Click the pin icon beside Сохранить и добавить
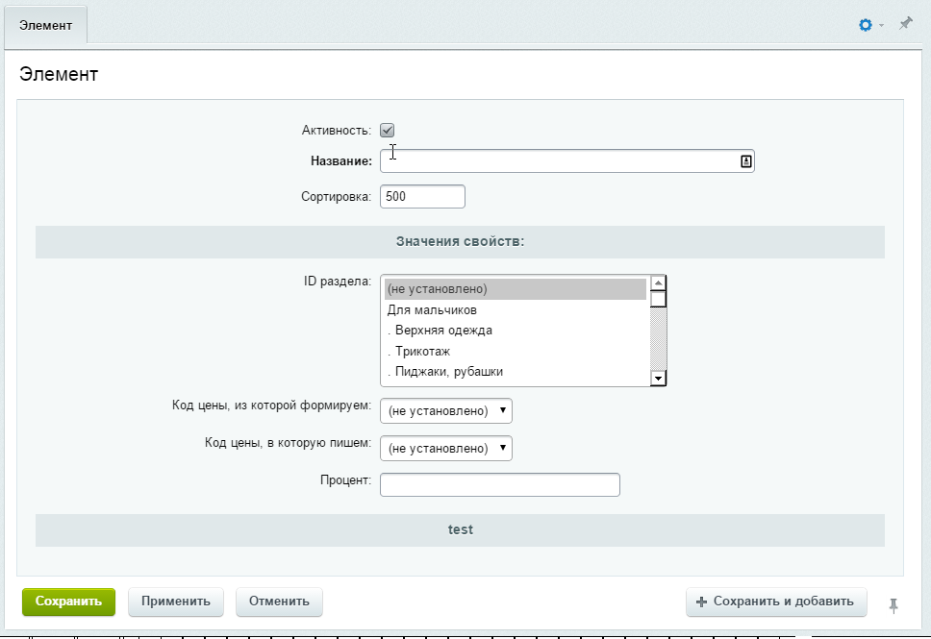This screenshot has width=931, height=639. [x=893, y=604]
